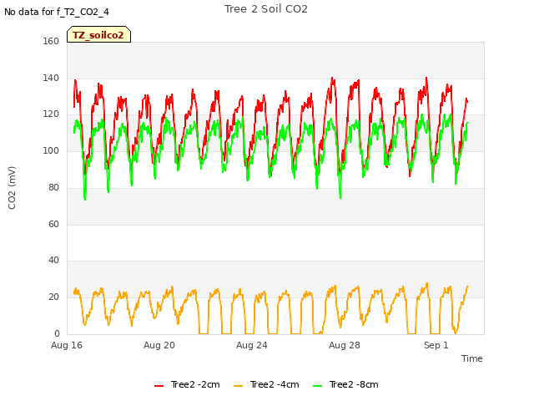Click the 100 y-axis tick label
The width and height of the screenshot is (534, 401).
(x=51, y=150)
